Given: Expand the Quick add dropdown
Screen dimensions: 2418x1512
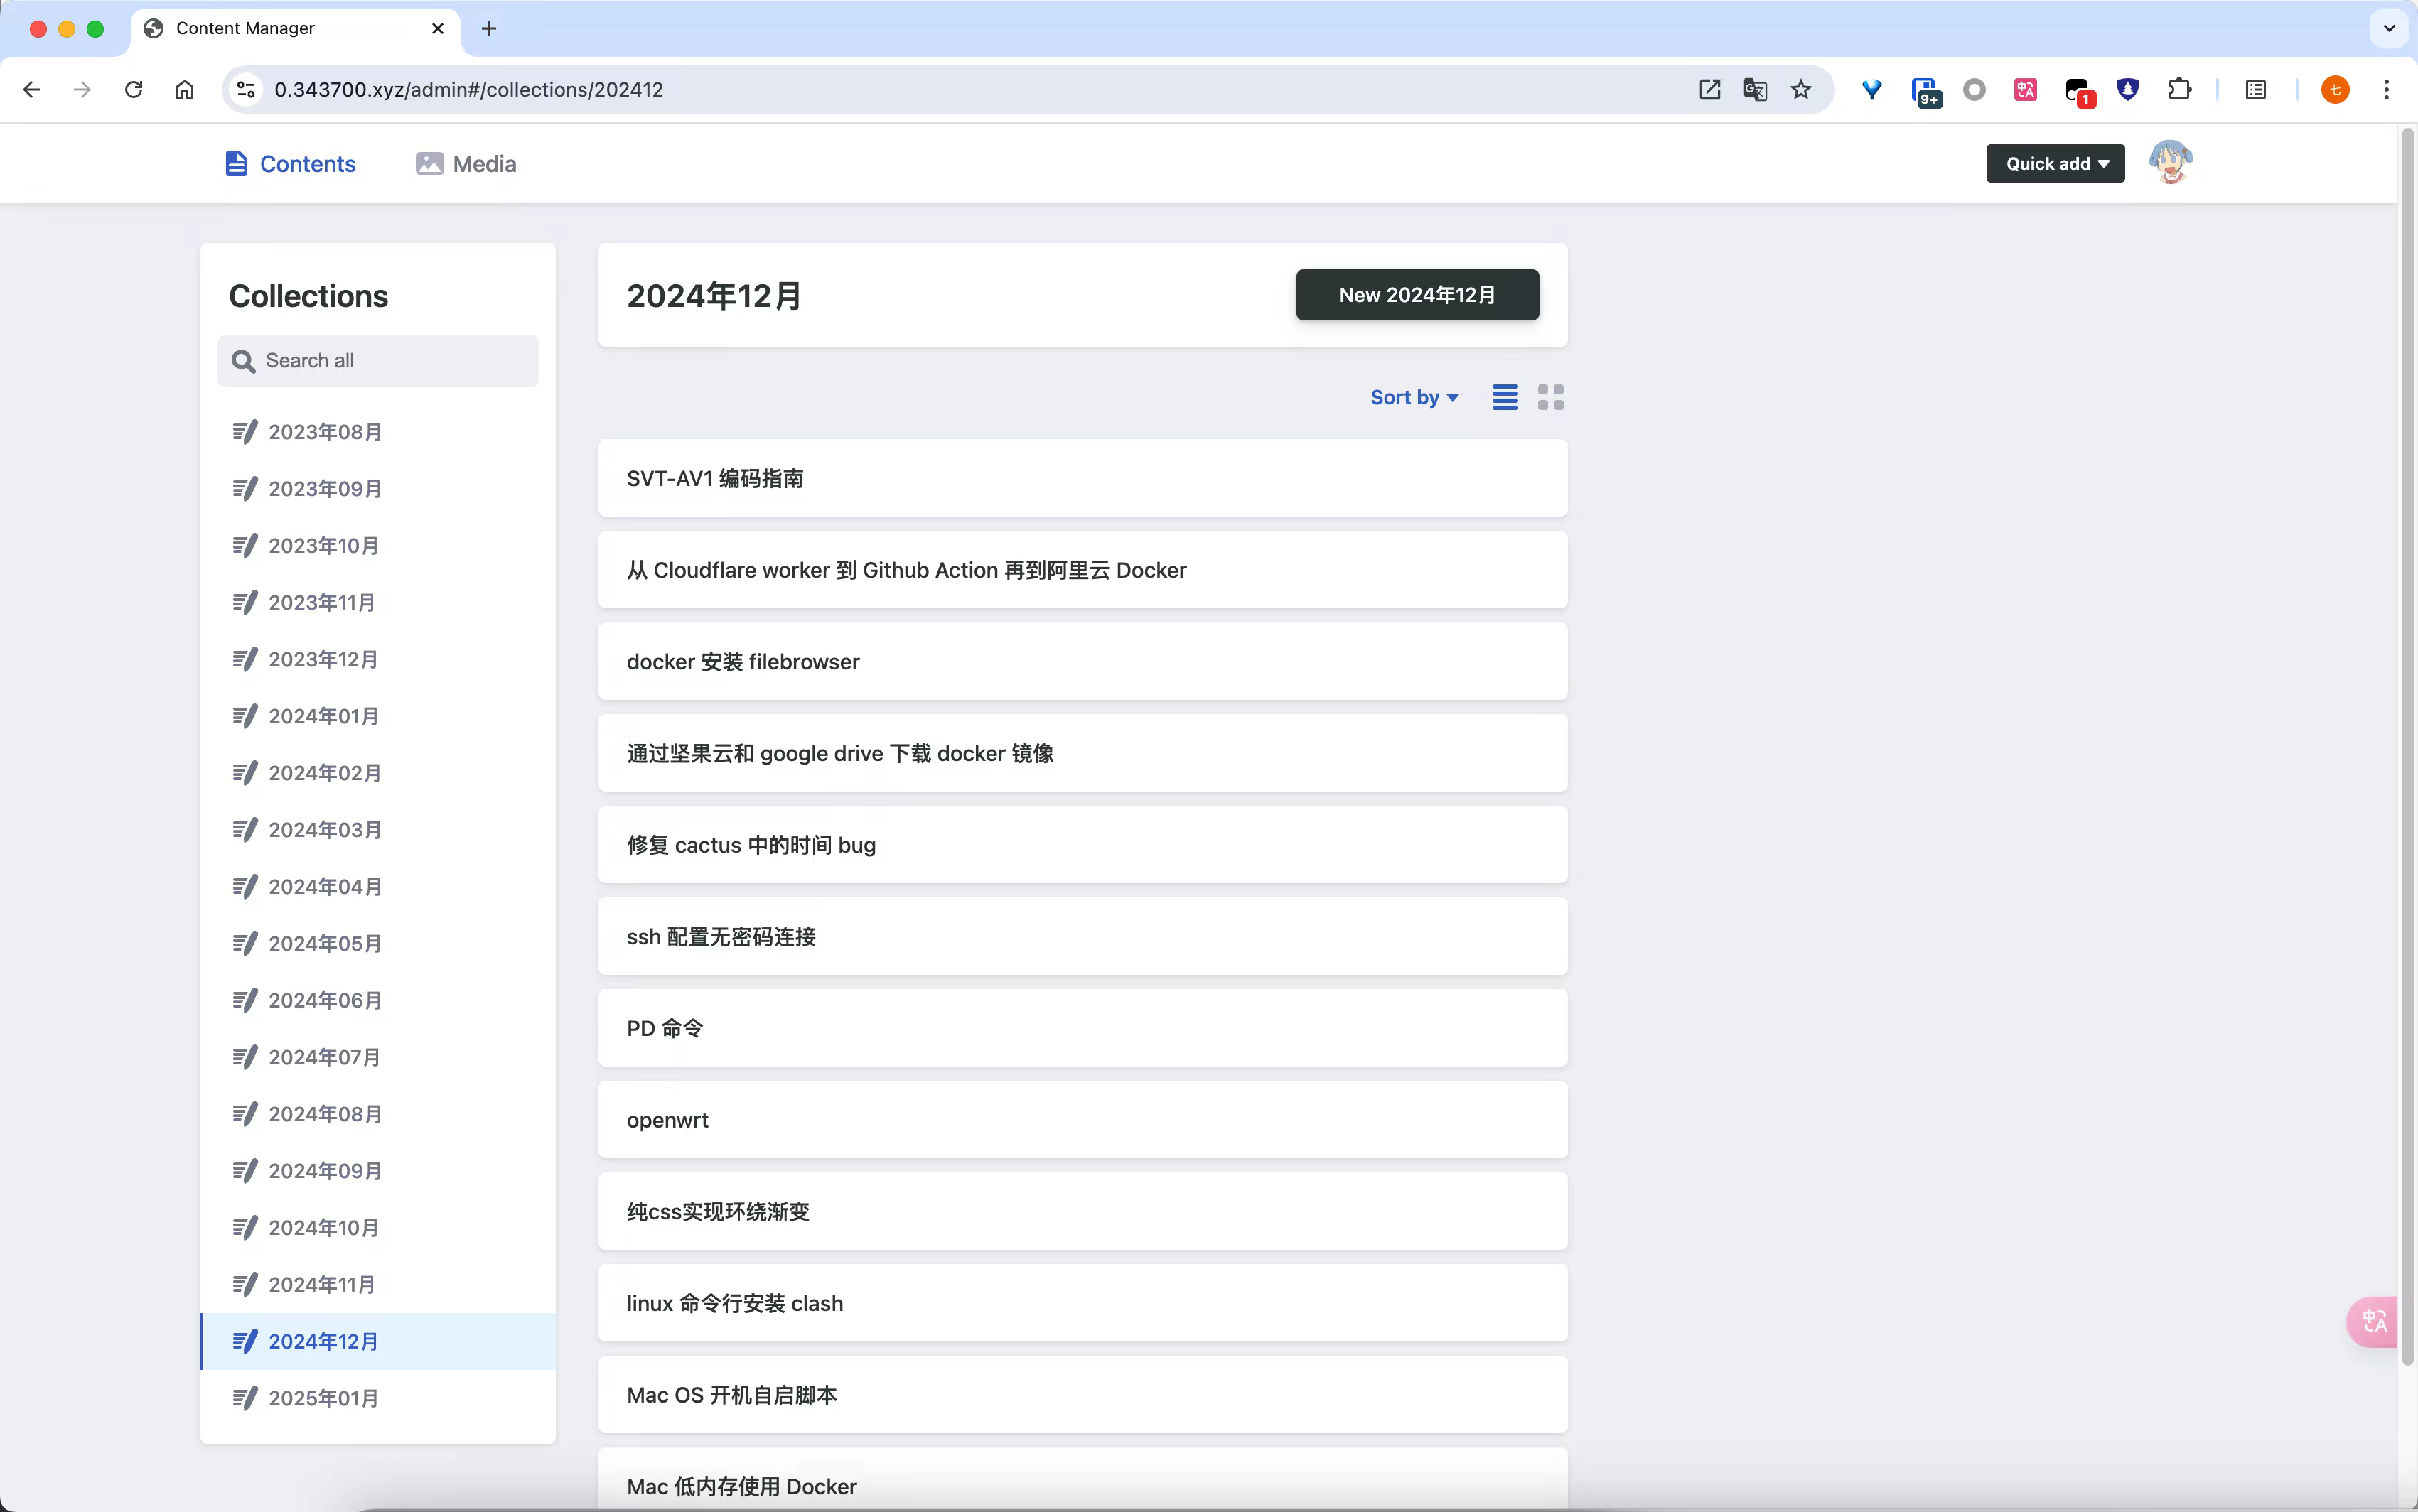Looking at the screenshot, I should 2055,164.
